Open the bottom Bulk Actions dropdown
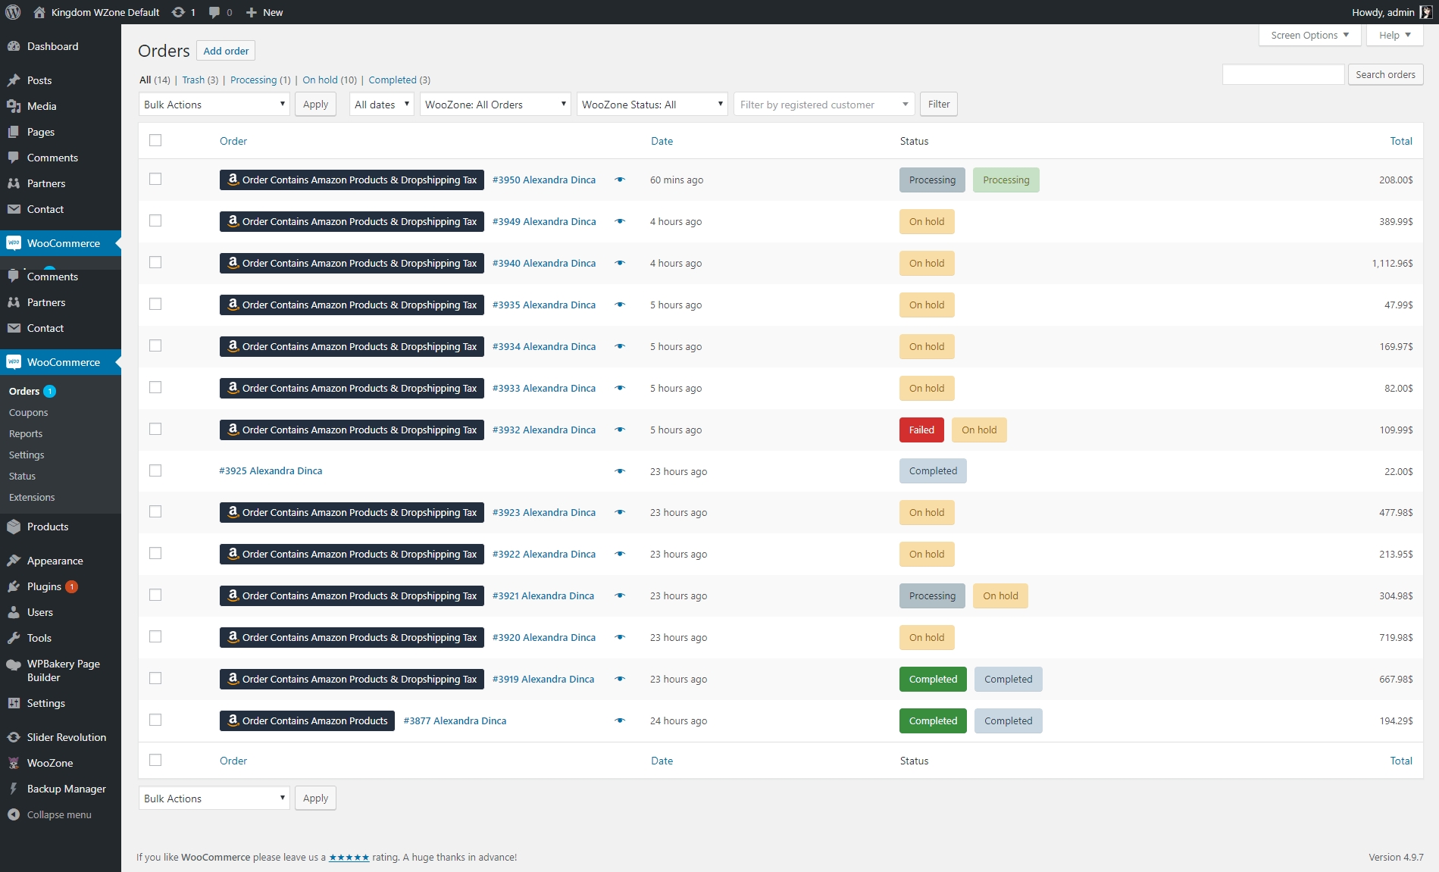 coord(214,799)
